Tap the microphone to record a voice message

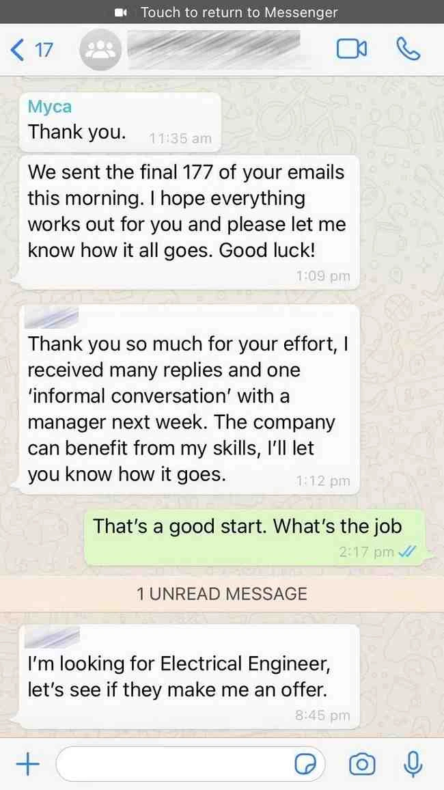(413, 764)
